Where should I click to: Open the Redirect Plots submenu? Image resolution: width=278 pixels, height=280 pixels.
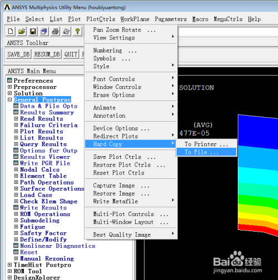tap(131, 136)
